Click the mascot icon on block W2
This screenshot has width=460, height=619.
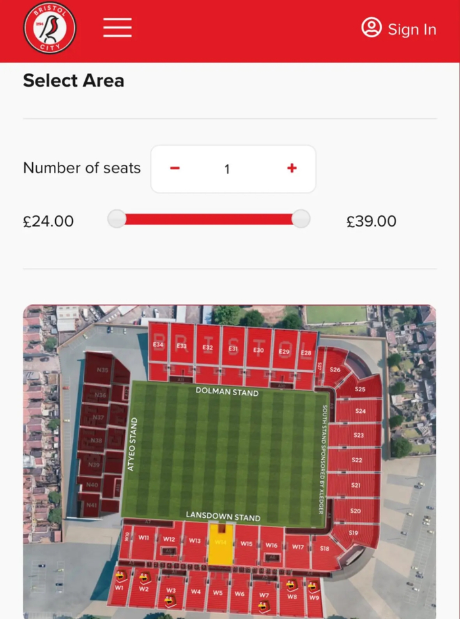pos(144,578)
